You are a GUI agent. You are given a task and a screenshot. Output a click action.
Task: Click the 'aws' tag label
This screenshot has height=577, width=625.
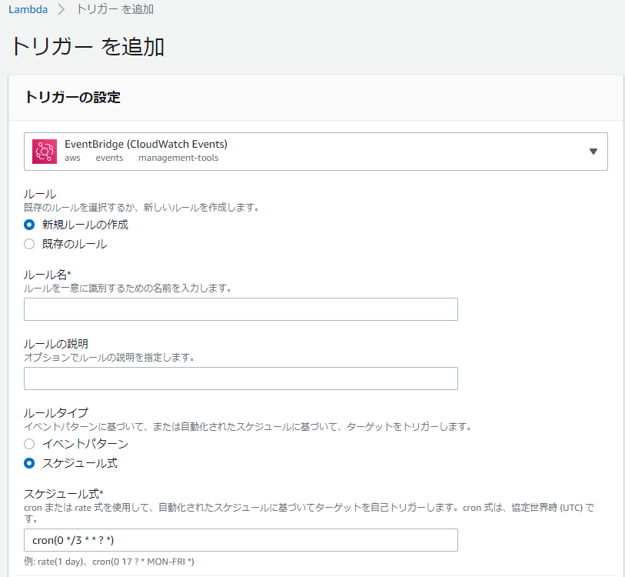(x=72, y=158)
